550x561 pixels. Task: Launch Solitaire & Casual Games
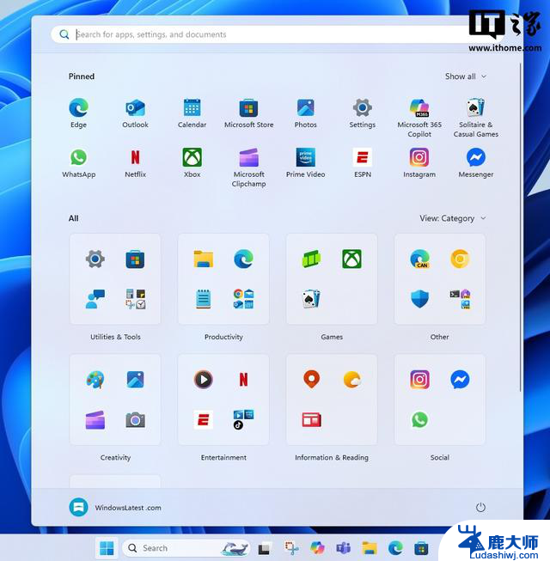click(475, 118)
